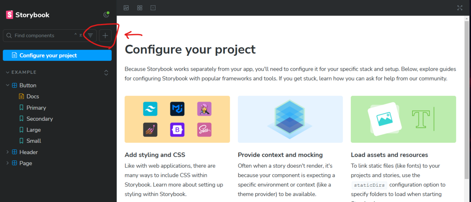The height and width of the screenshot is (202, 471).
Task: Click the Provide context and mocking heading
Action: tap(280, 155)
